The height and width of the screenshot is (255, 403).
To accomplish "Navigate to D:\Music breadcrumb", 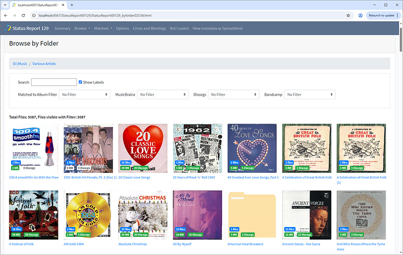I will click(20, 64).
